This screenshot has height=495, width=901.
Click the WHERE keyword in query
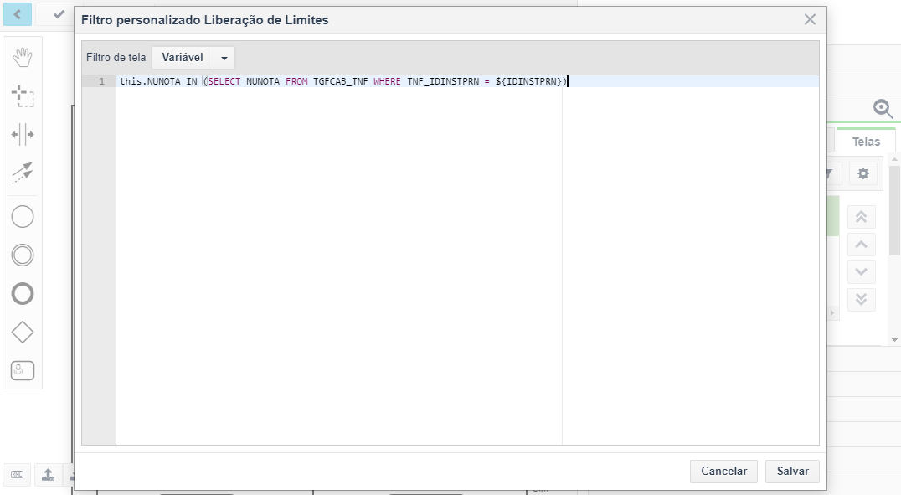tap(388, 81)
